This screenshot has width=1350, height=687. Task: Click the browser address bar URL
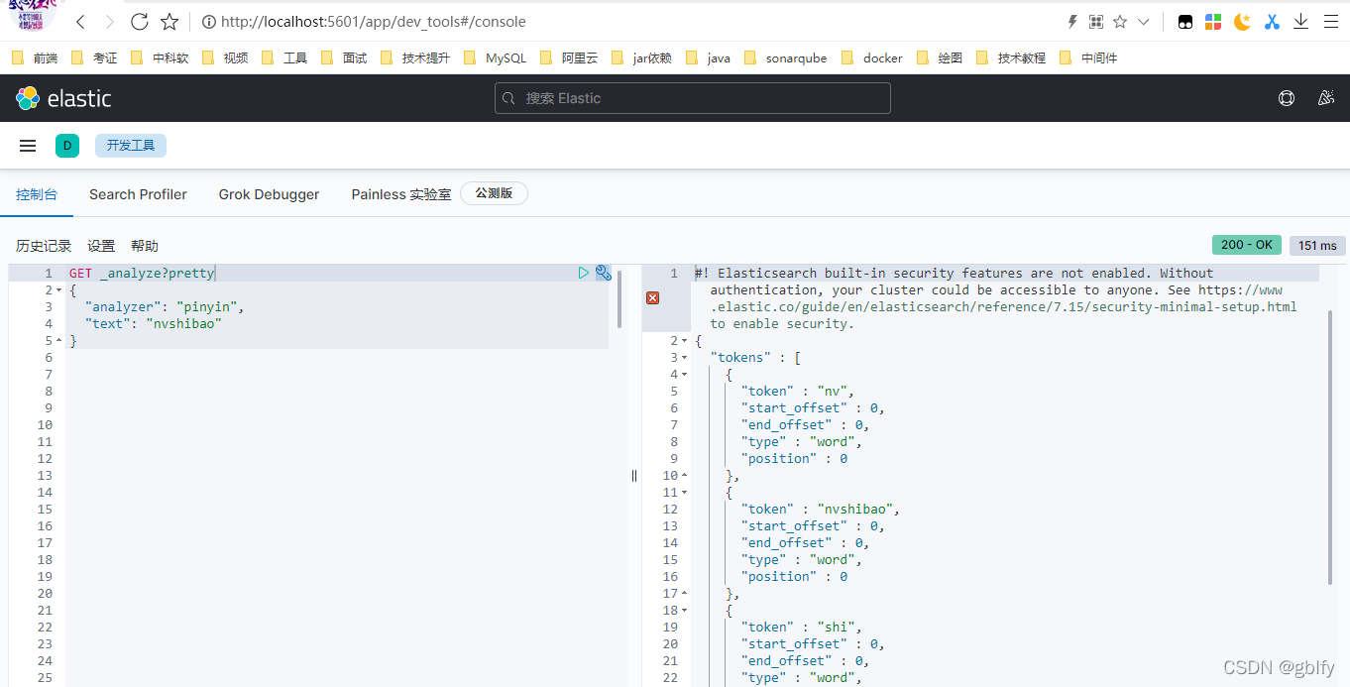tap(374, 21)
